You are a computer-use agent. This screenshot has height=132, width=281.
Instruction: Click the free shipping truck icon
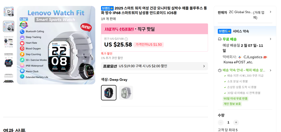220,39
